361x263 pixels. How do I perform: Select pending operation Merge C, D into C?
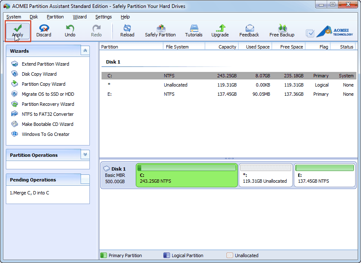tap(30, 193)
